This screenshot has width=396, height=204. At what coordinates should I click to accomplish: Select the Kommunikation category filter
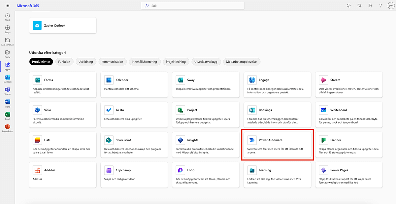click(112, 62)
